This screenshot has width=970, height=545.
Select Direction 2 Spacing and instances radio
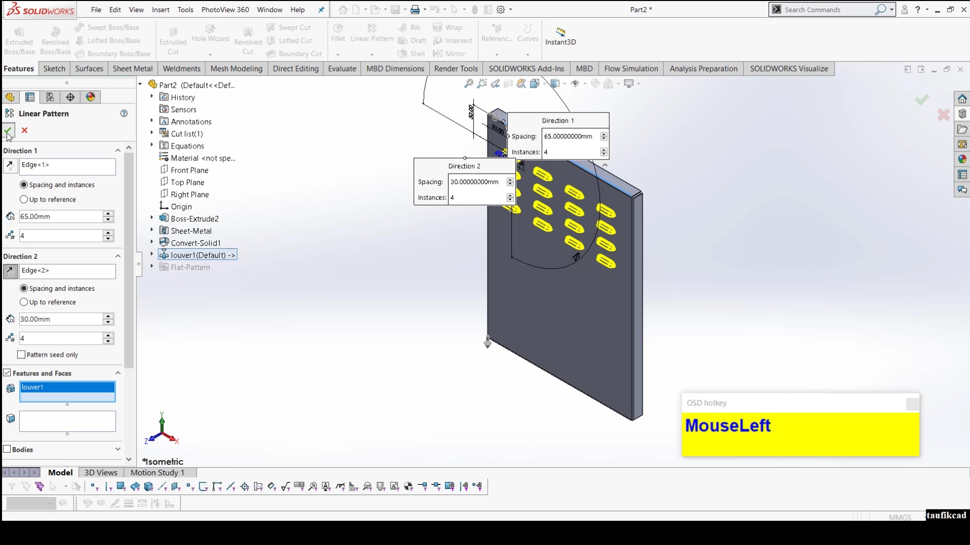click(24, 288)
